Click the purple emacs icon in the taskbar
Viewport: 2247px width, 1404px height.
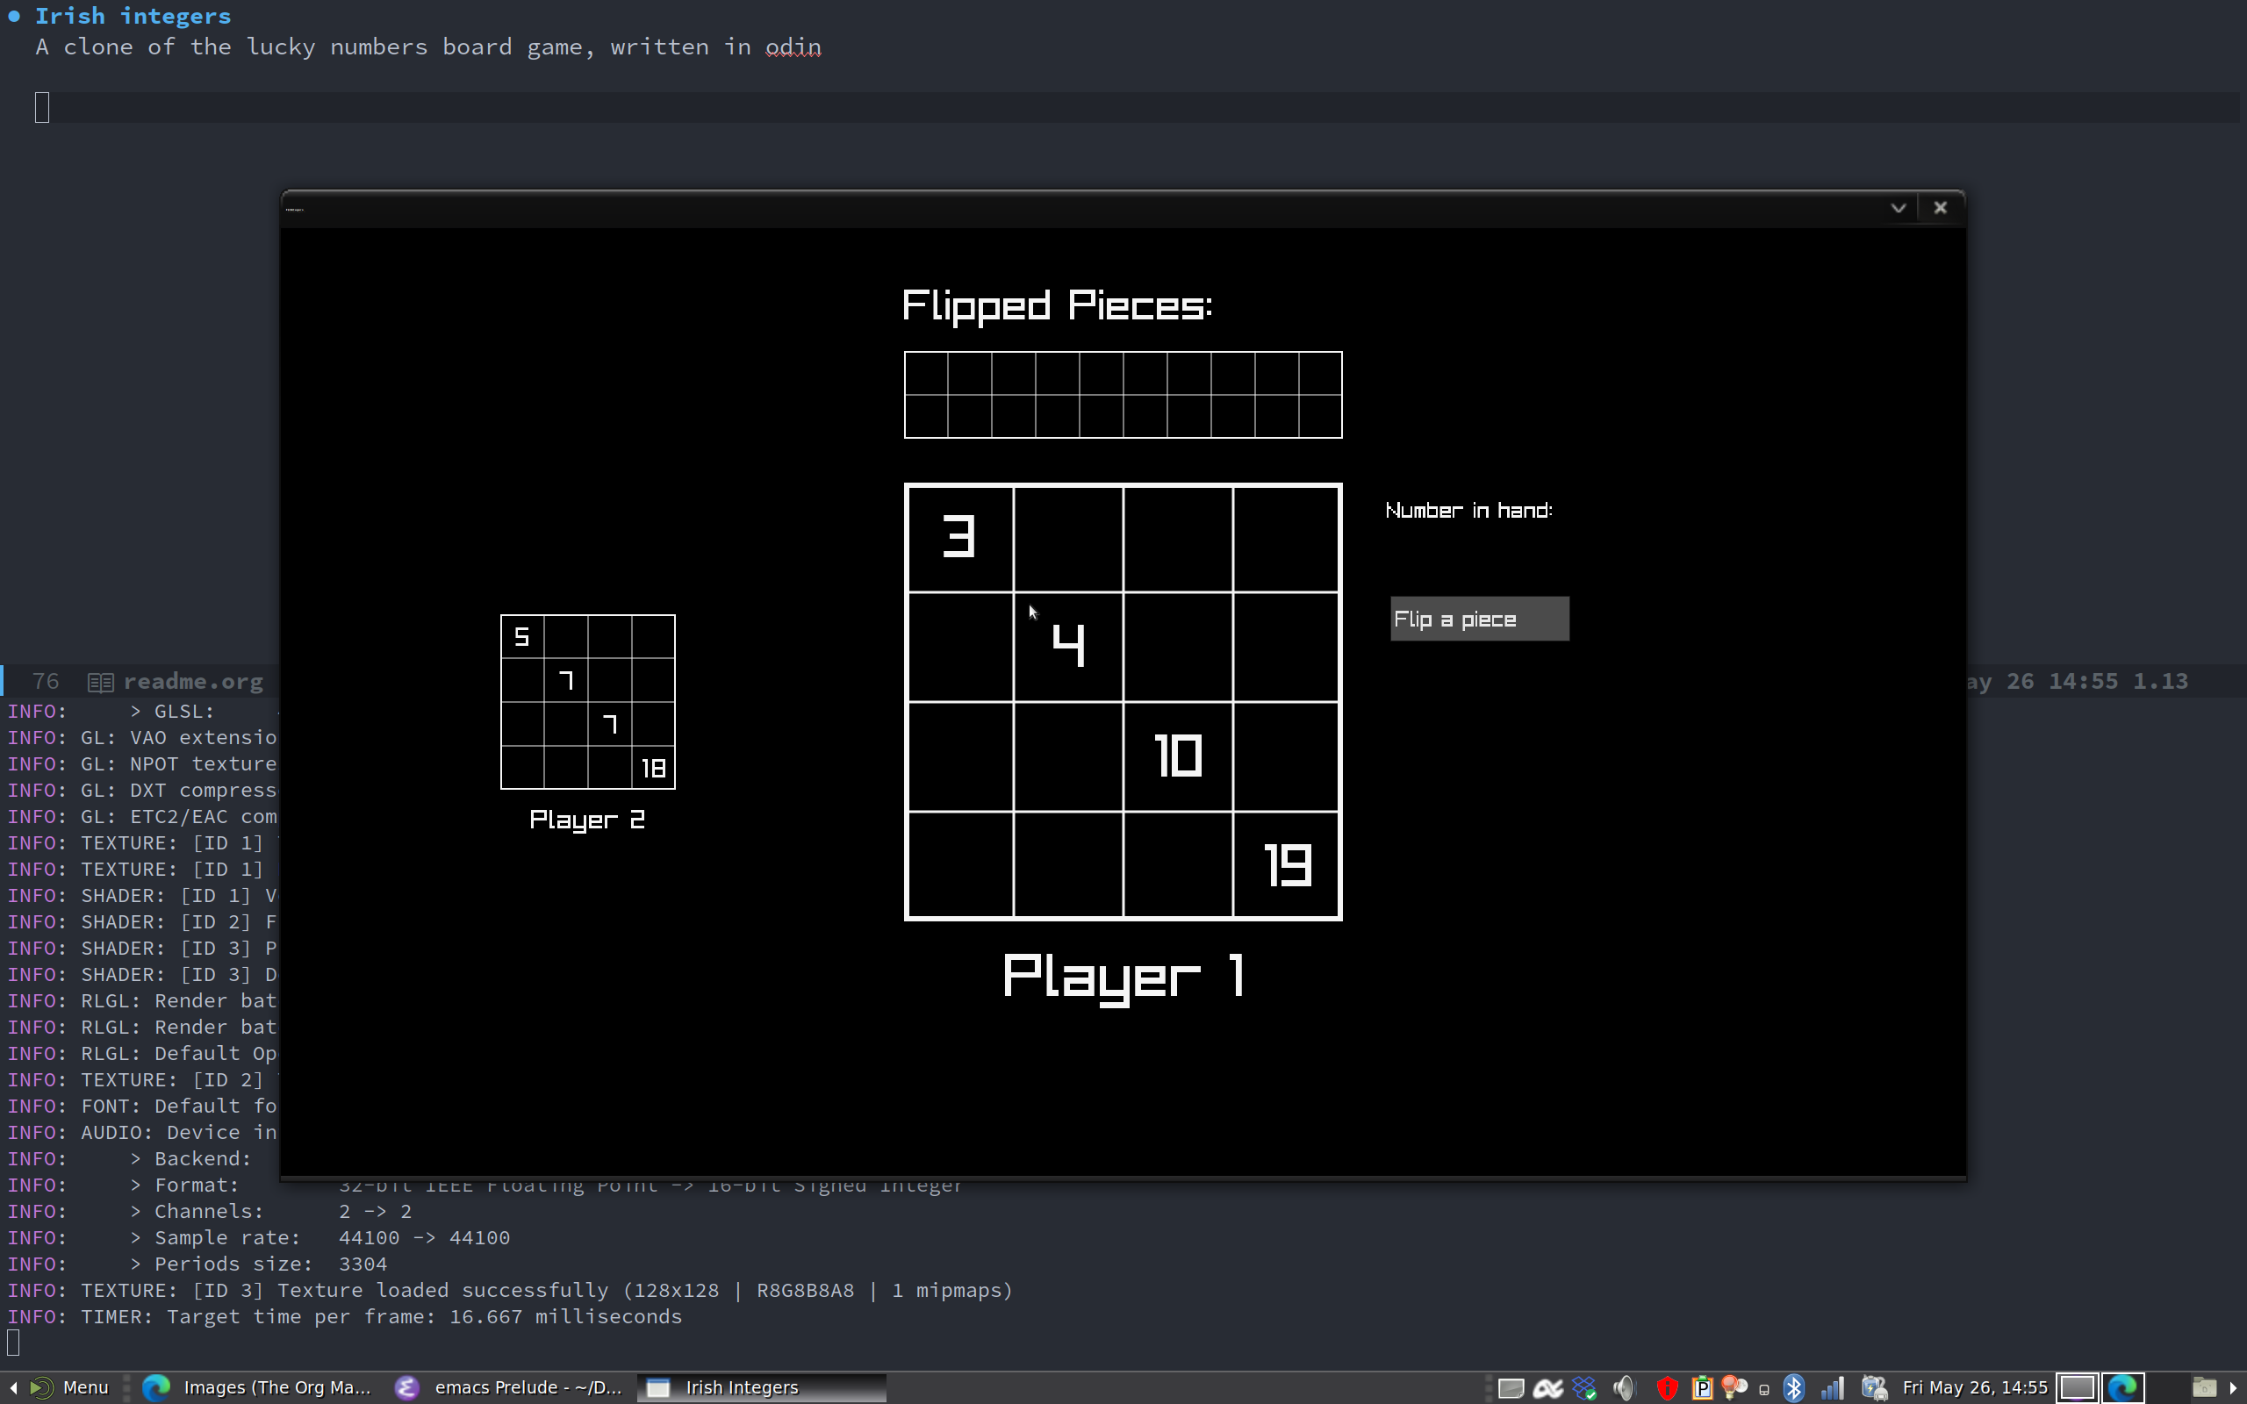pyautogui.click(x=406, y=1387)
